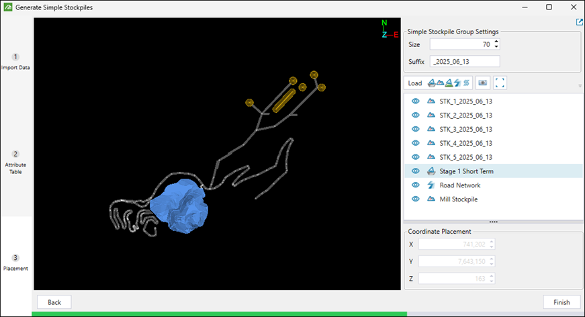Click the green progress bar
This screenshot has width=585, height=317.
(x=220, y=314)
